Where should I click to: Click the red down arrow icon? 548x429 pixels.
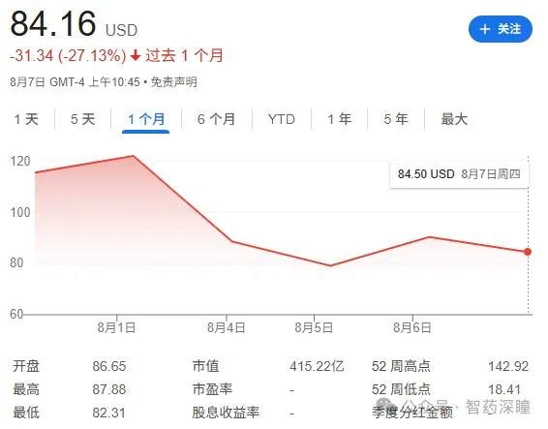click(x=136, y=55)
